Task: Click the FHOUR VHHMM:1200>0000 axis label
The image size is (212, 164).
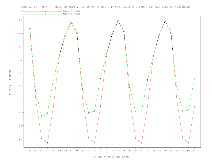Action: coord(111,157)
